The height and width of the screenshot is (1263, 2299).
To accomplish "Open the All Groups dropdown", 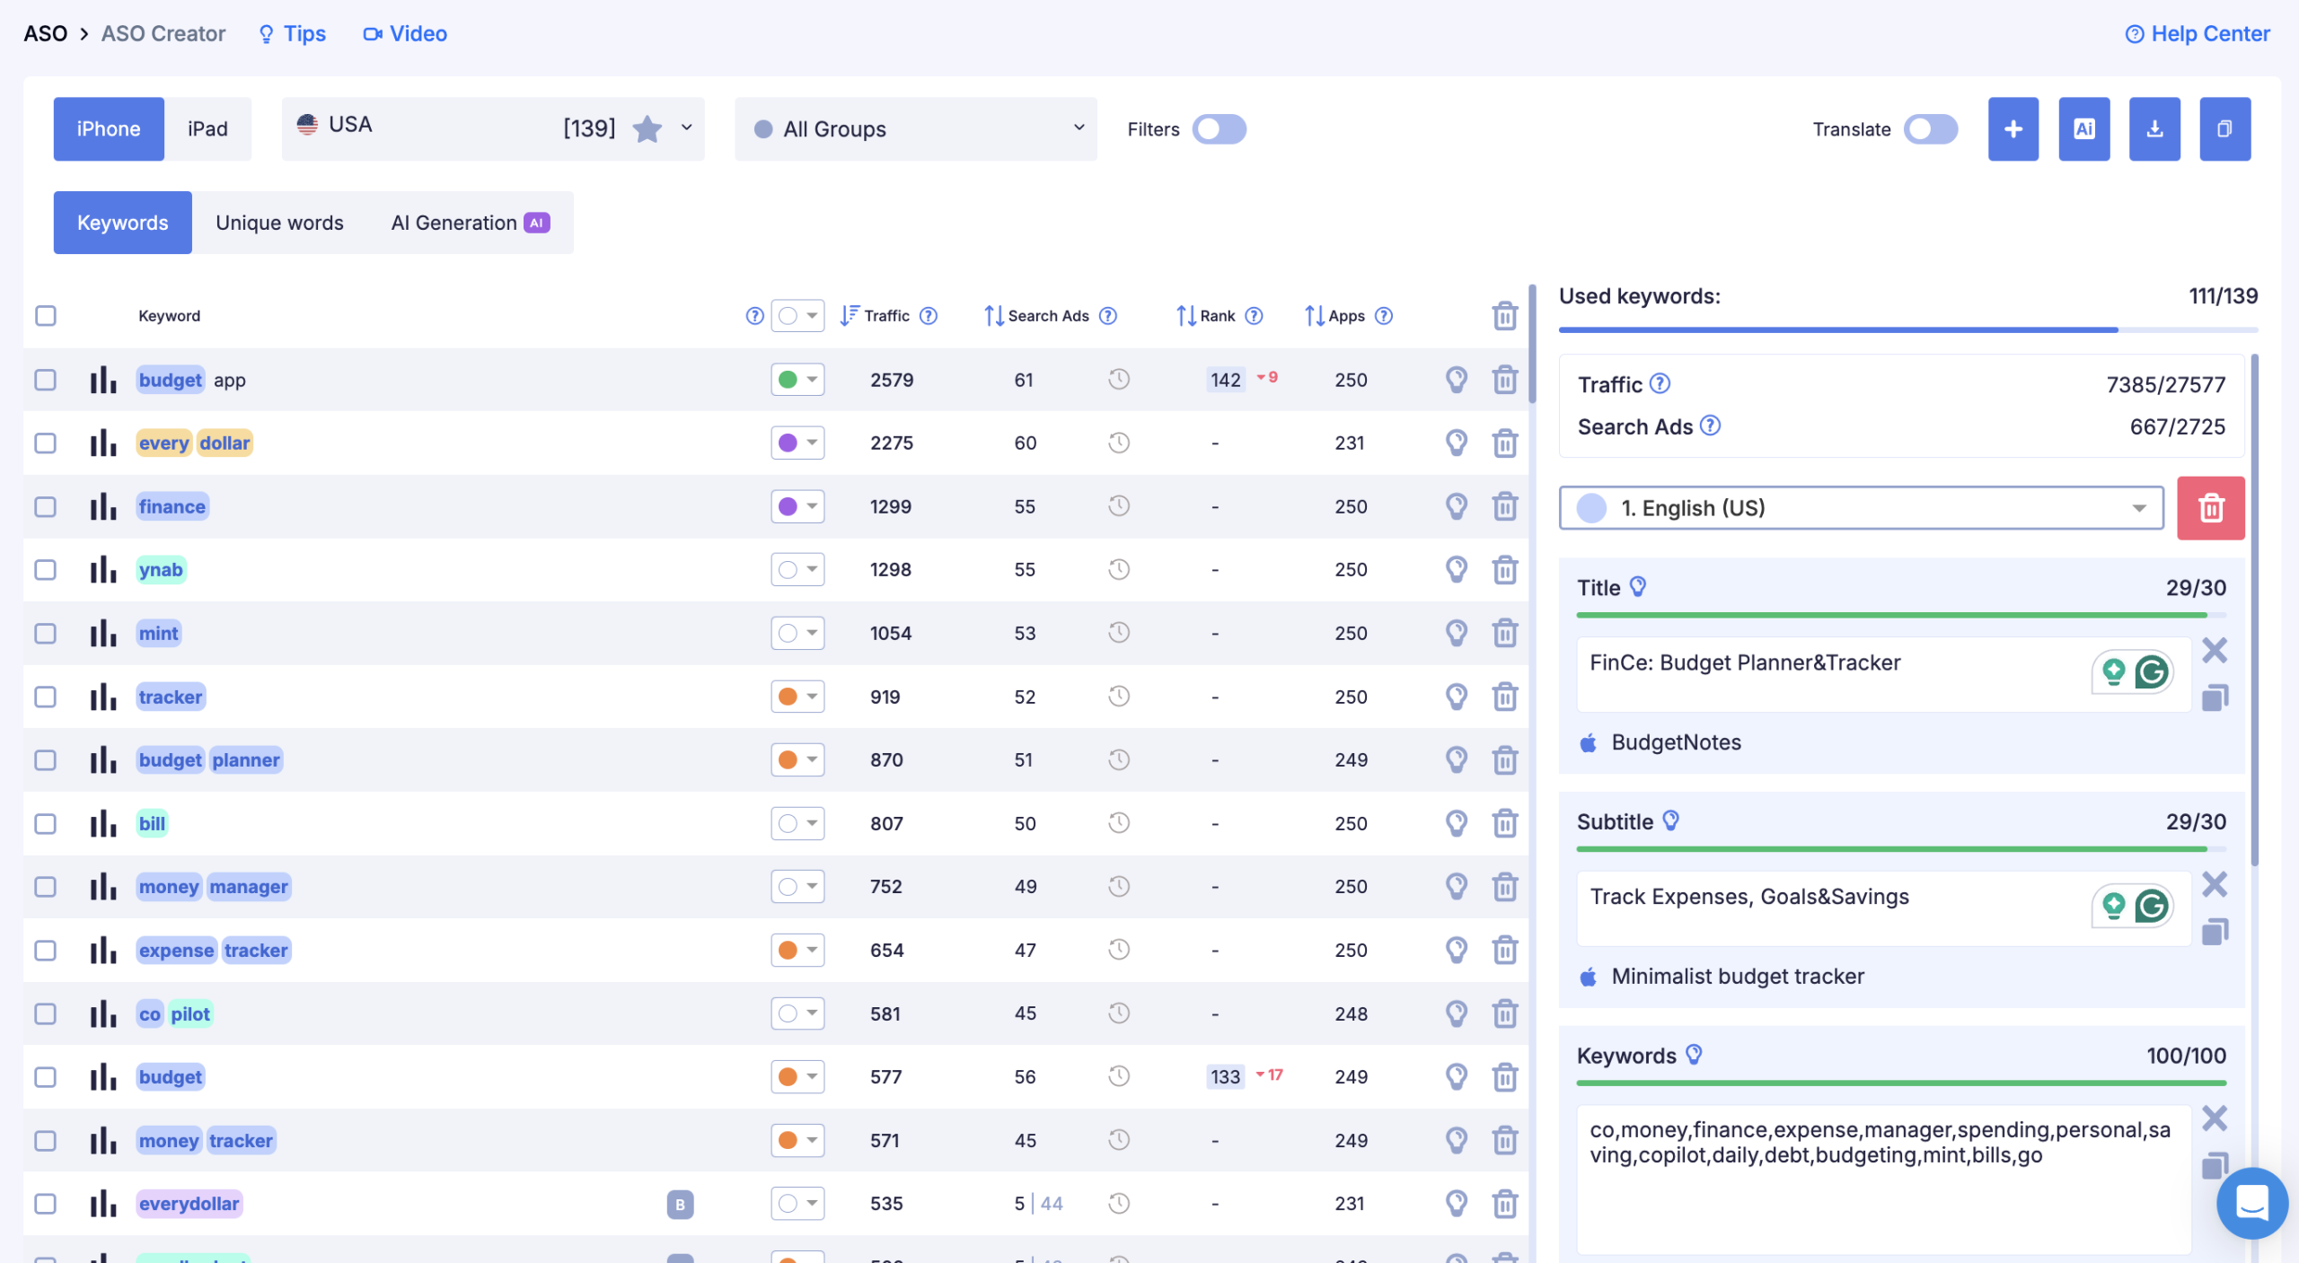I will click(x=916, y=129).
